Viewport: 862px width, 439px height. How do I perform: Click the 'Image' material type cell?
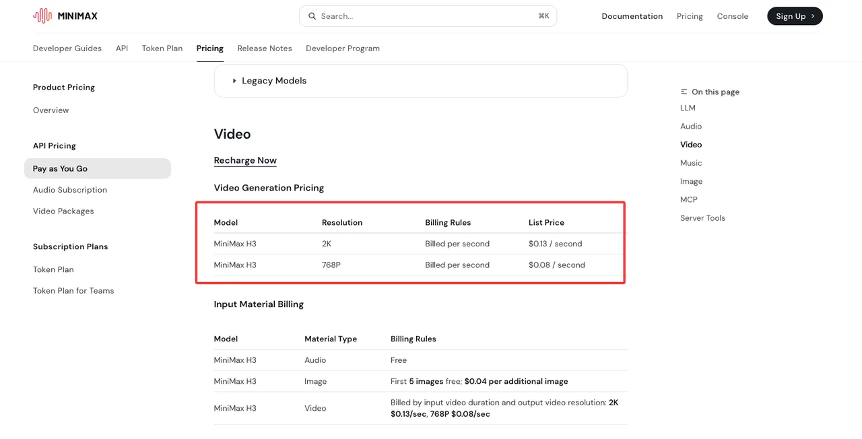point(316,381)
